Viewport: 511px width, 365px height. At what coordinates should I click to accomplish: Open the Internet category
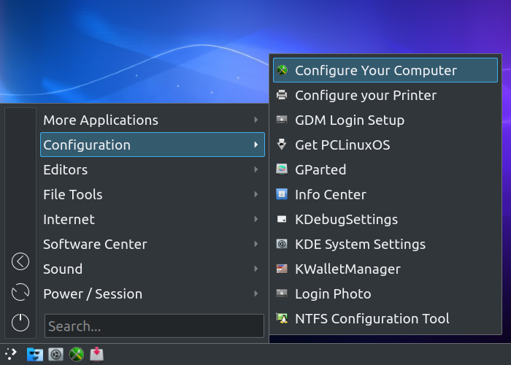153,219
